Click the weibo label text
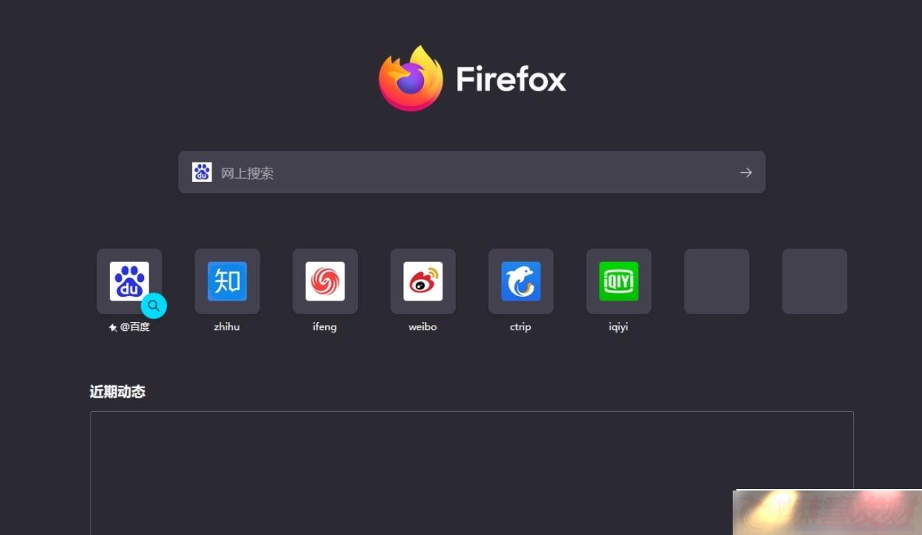Image resolution: width=922 pixels, height=535 pixels. [423, 326]
